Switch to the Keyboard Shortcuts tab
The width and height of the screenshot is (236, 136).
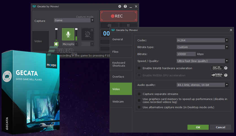[121, 64]
